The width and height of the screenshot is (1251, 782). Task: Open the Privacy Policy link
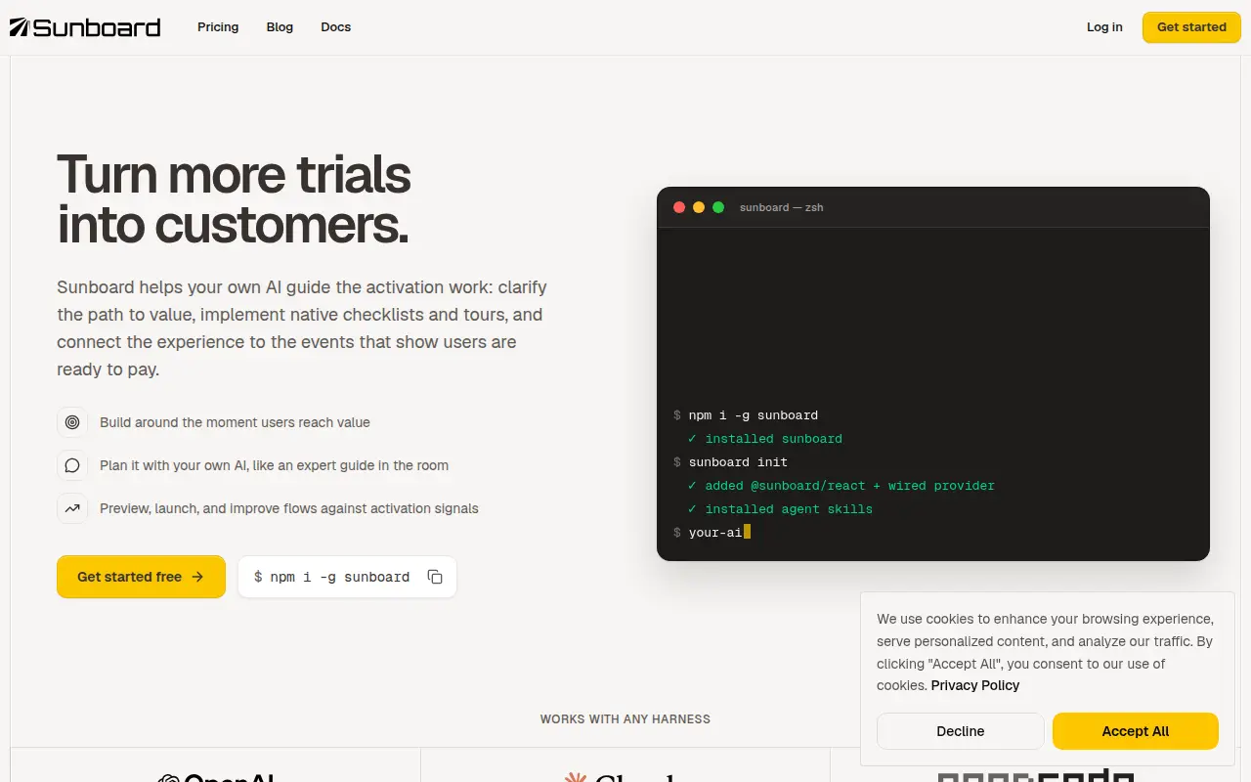tap(975, 685)
